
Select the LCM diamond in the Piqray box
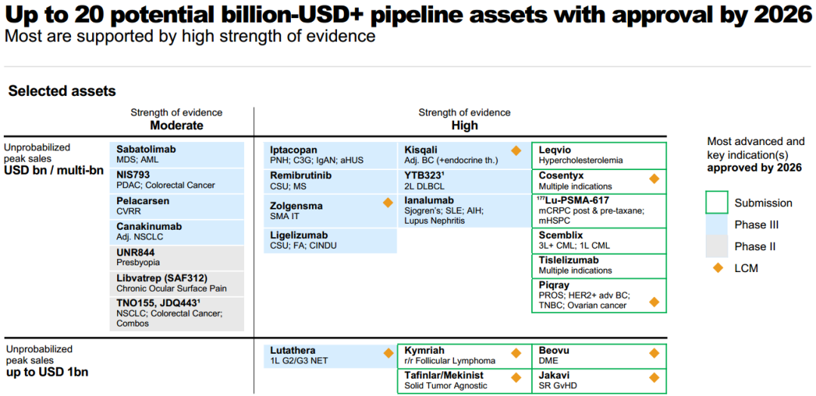[x=654, y=302]
